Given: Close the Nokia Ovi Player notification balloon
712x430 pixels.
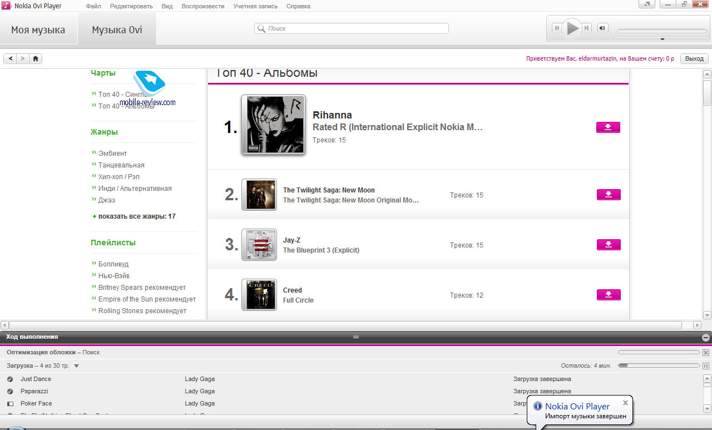Looking at the screenshot, I should 625,402.
